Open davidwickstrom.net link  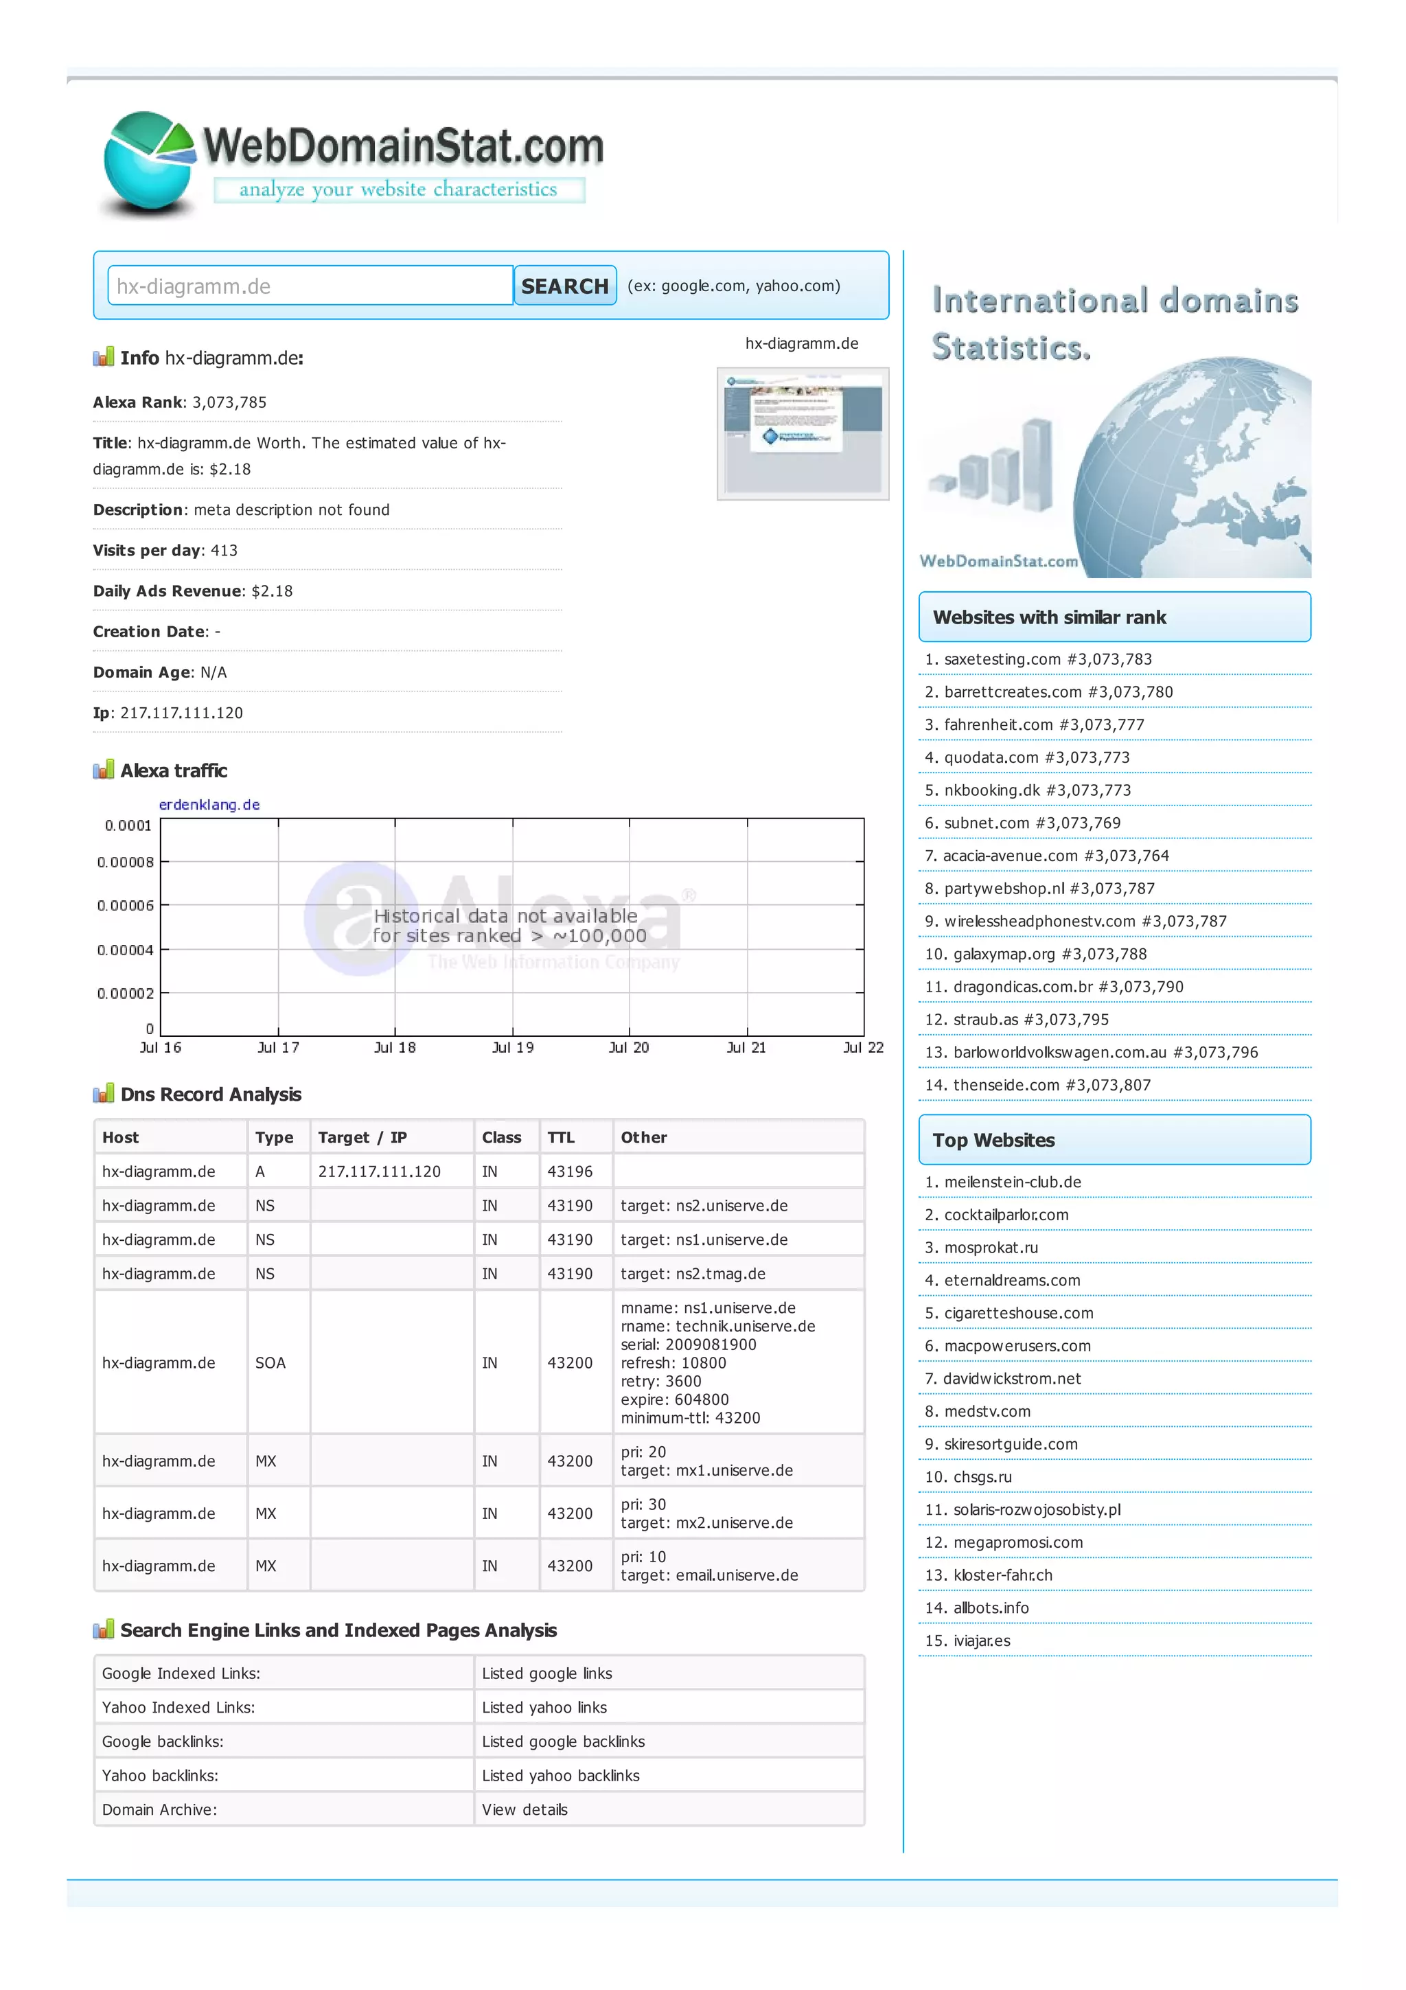pos(1012,1379)
